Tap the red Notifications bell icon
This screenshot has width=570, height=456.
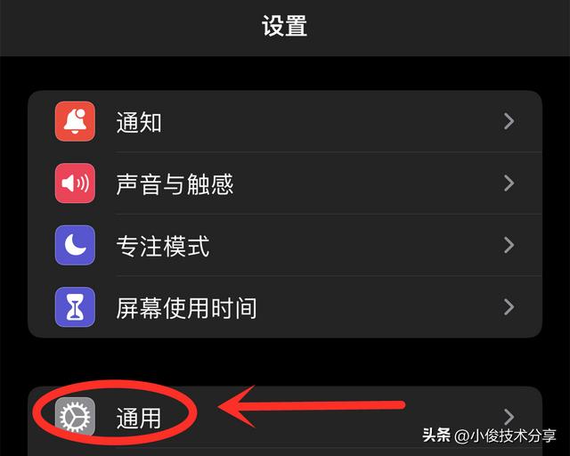click(75, 121)
